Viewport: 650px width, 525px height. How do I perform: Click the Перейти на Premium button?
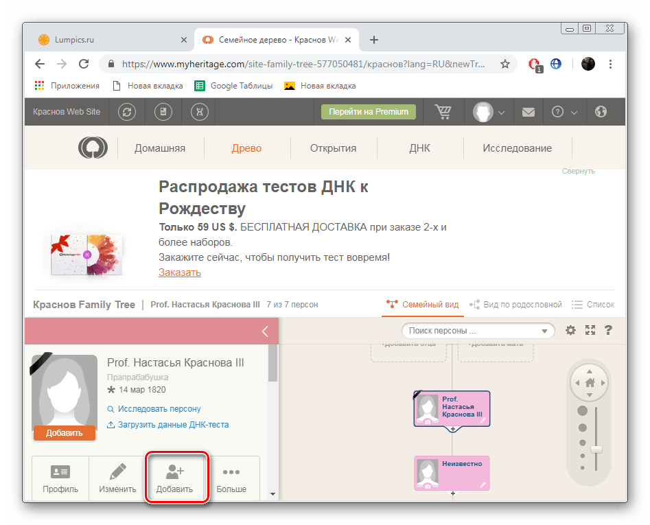[x=368, y=112]
